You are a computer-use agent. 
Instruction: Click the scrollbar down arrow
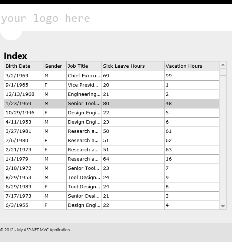pyautogui.click(x=223, y=206)
